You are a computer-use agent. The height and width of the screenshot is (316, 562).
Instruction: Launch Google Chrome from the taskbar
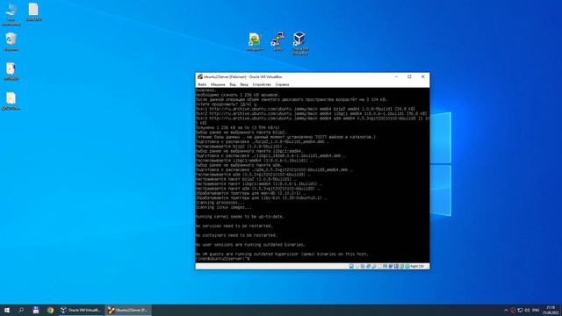(x=50, y=310)
